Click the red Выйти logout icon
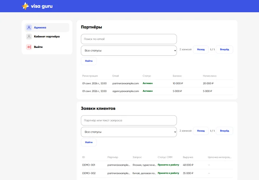 tap(29, 47)
